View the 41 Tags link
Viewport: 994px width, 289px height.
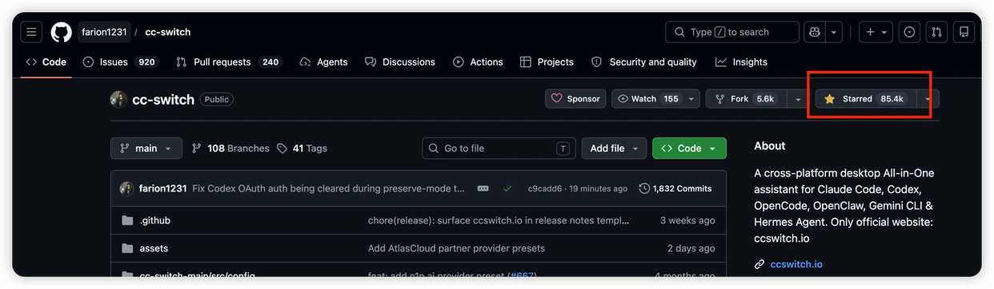pos(302,148)
